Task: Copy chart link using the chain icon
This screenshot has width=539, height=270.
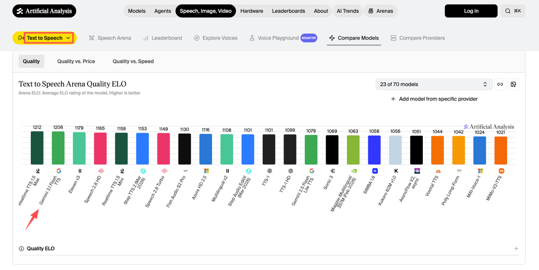Action: click(500, 84)
